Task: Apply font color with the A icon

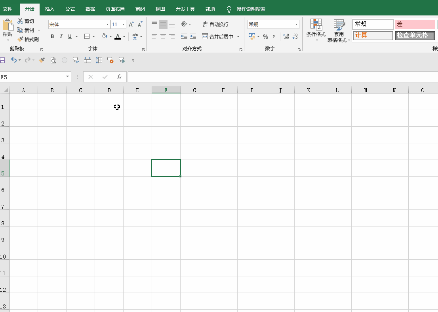Action: click(x=118, y=36)
